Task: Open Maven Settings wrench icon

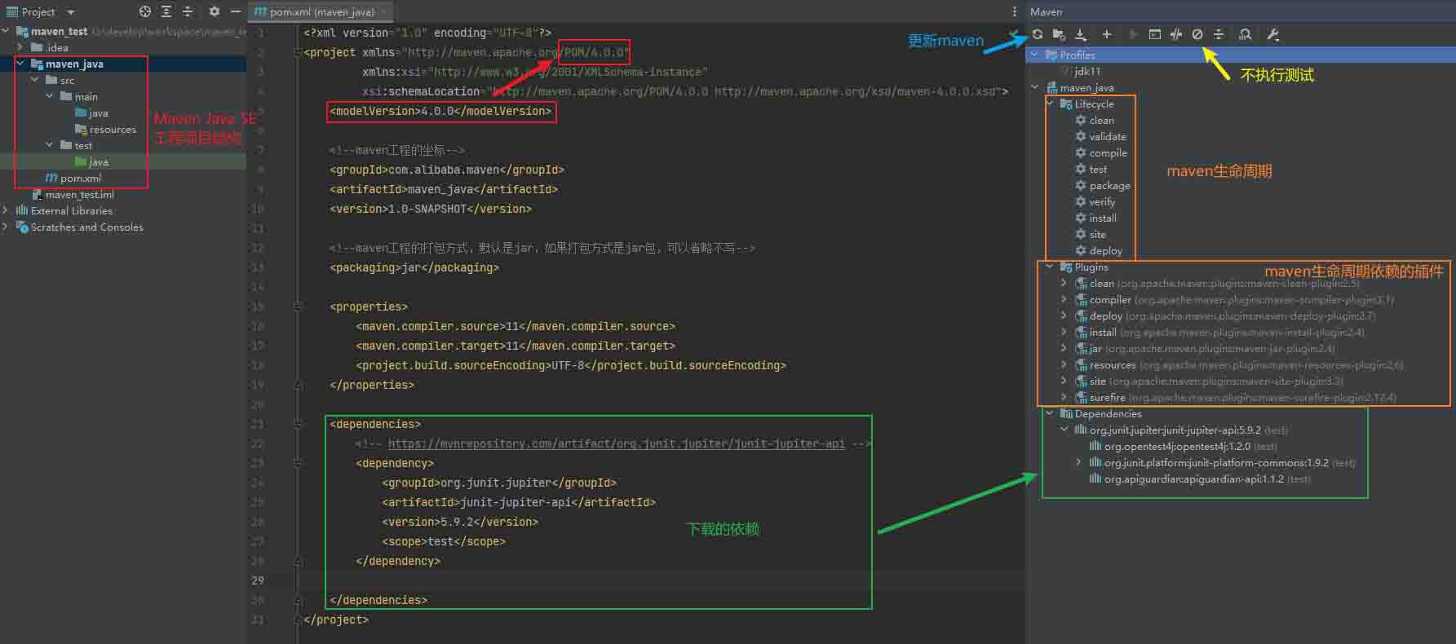Action: click(1272, 34)
